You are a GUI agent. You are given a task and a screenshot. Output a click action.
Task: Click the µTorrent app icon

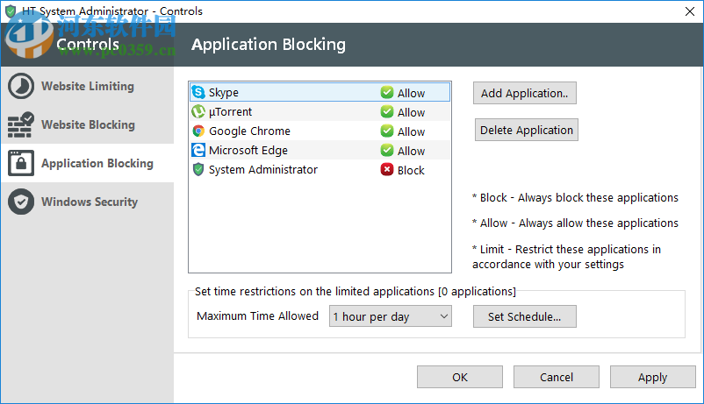point(198,111)
